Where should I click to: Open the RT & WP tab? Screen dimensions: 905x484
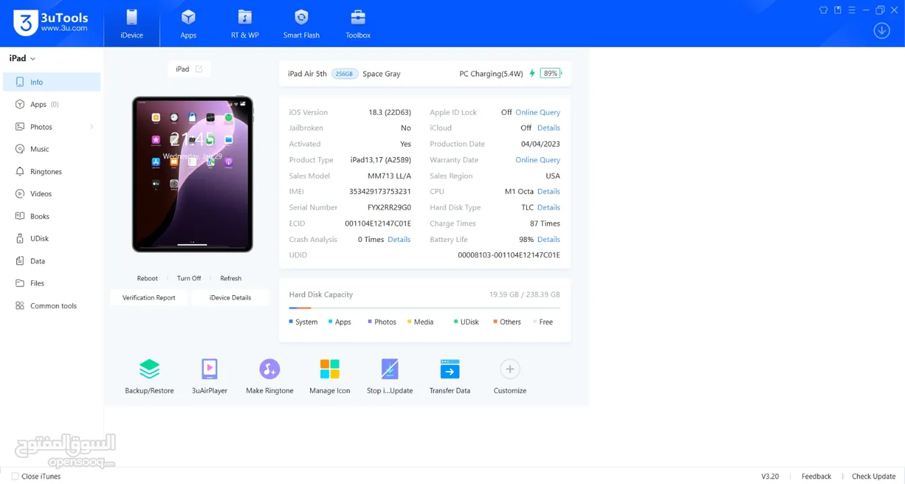tap(245, 24)
